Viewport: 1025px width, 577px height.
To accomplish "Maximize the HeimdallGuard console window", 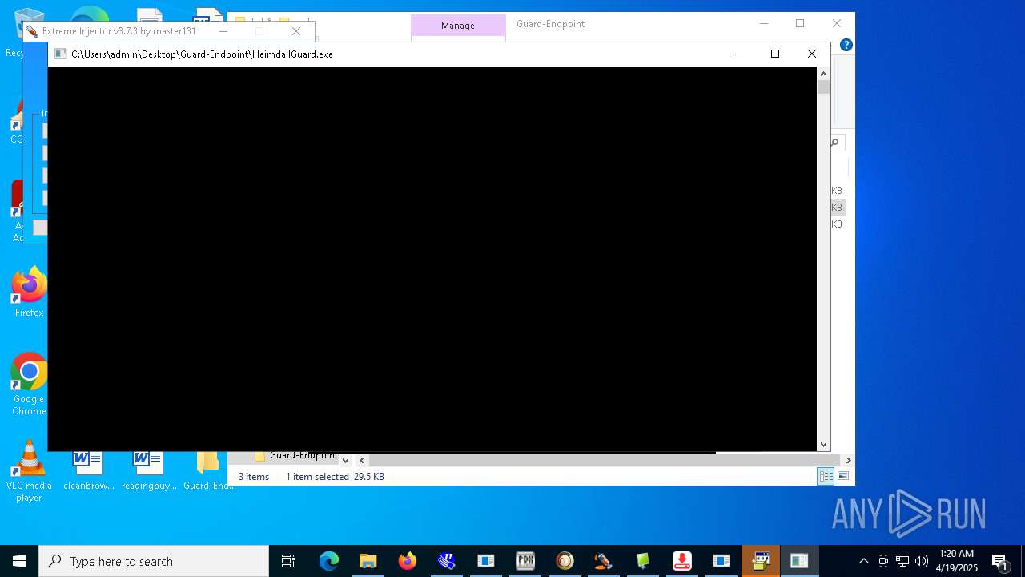I will (x=774, y=54).
